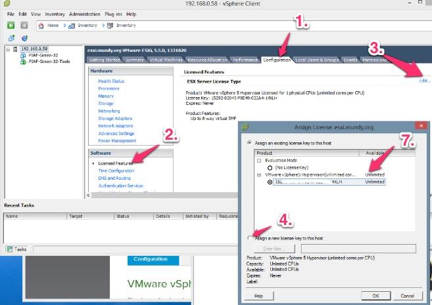This screenshot has width=432, height=305.
Task: Click the Home icon in navigation bar
Action: coord(41,26)
